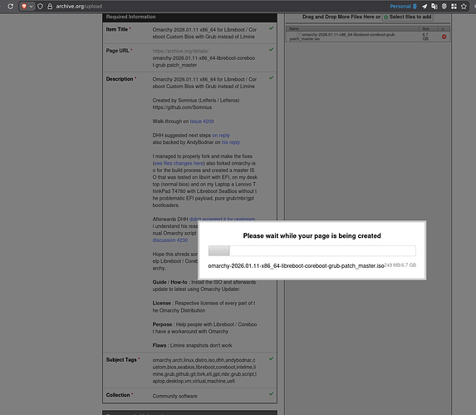Viewport: 476px width, 415px height.
Task: Click the upload progress bar in the dialog
Action: point(312,250)
